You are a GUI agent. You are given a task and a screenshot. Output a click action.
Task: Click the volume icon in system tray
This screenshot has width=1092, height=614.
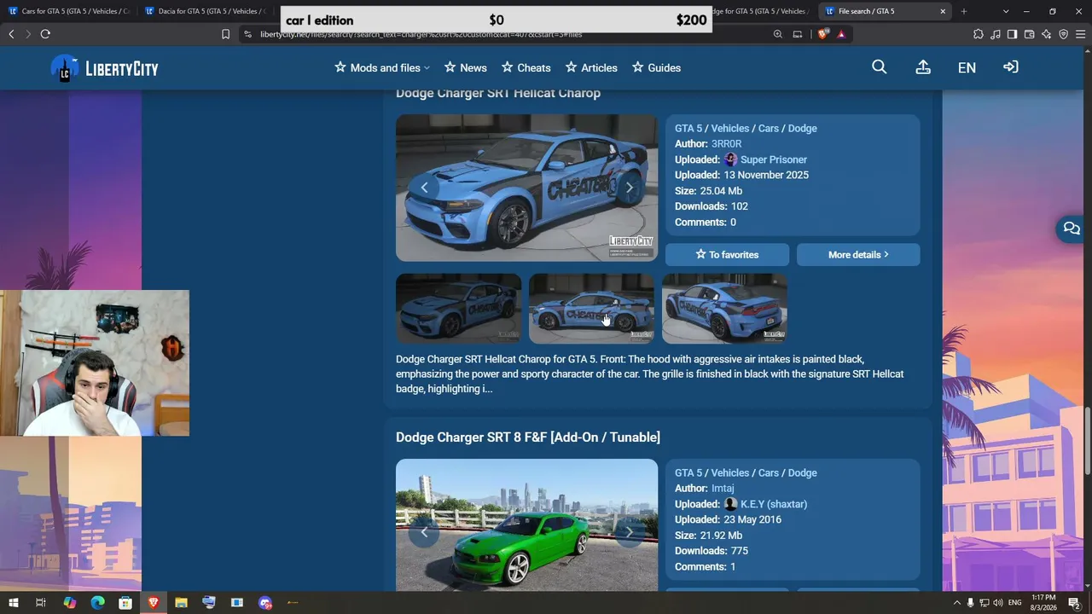(x=999, y=604)
